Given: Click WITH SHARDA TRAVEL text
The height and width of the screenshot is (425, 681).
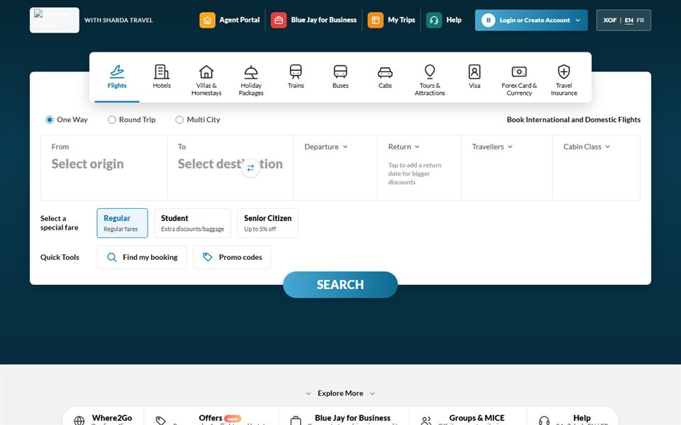Looking at the screenshot, I should click(x=118, y=20).
